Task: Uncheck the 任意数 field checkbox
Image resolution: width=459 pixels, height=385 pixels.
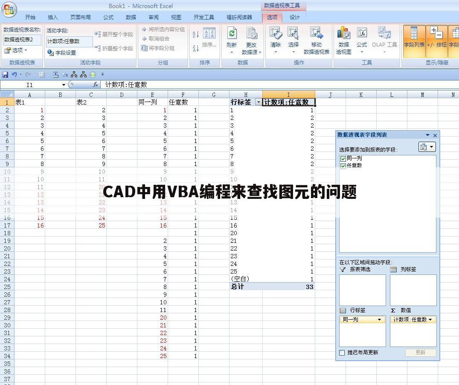Action: (x=343, y=166)
